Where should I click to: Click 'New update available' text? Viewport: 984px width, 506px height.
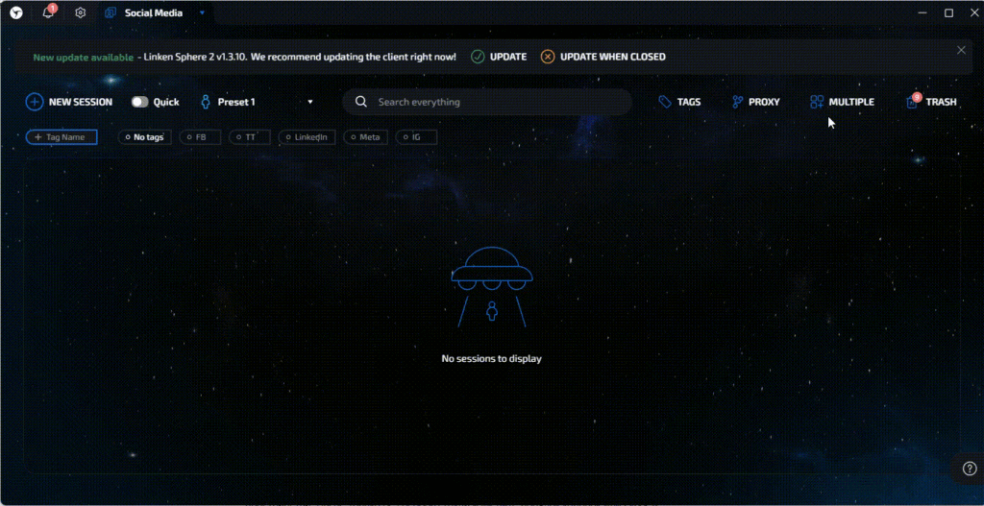click(x=83, y=57)
